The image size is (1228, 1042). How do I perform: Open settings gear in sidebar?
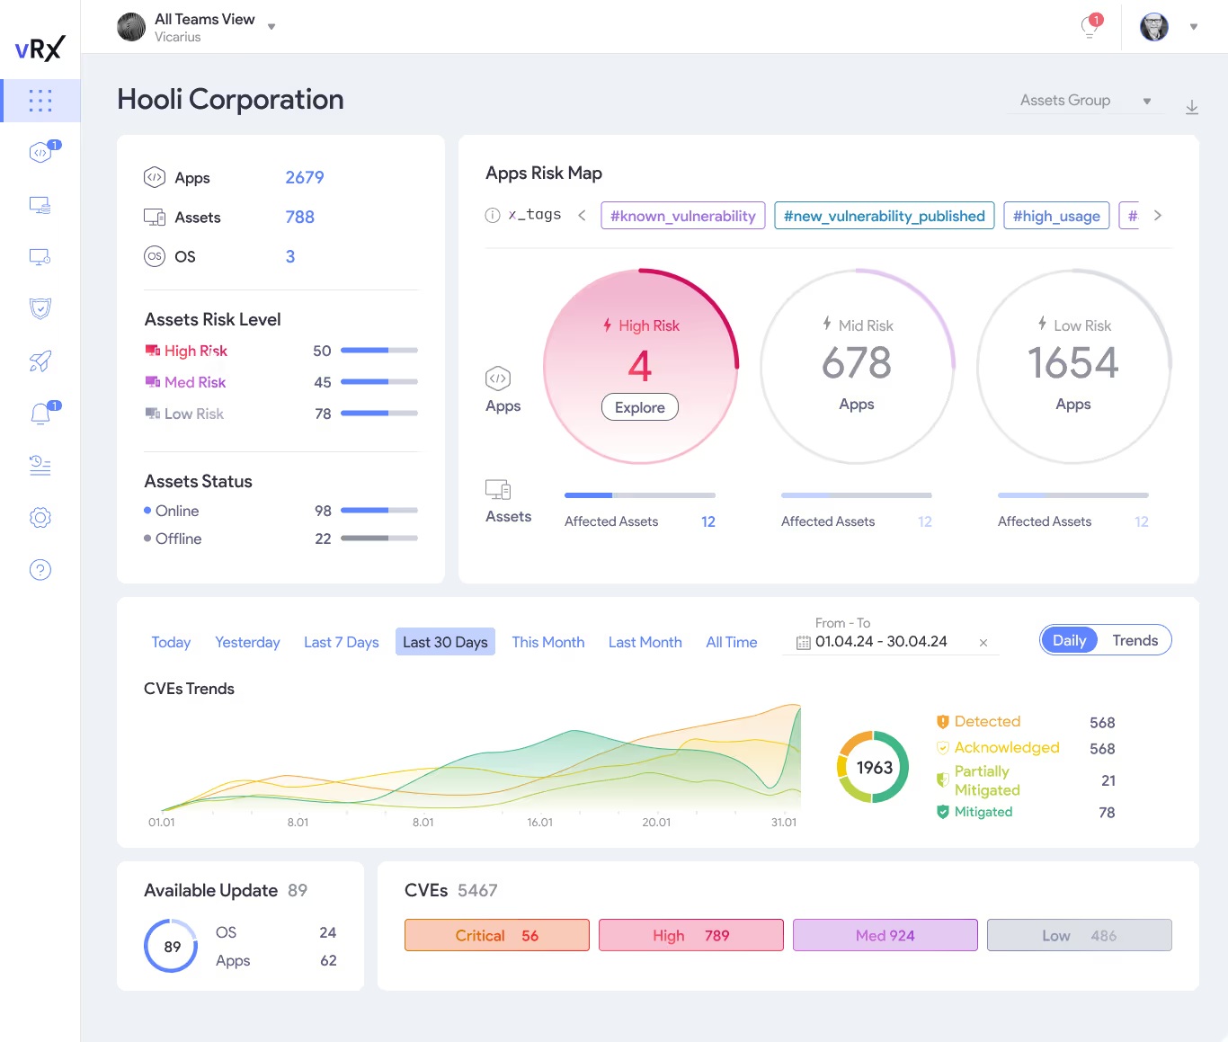click(x=40, y=518)
